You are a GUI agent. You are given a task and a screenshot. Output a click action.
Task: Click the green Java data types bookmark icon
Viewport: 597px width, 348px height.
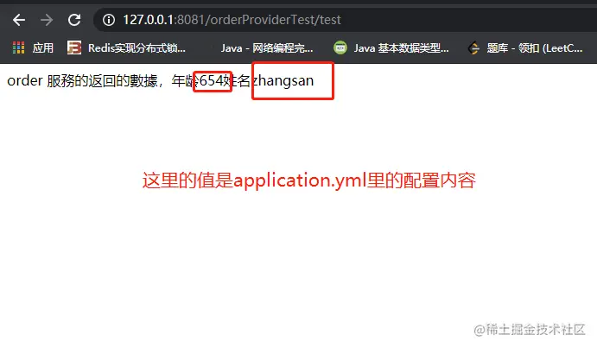340,48
